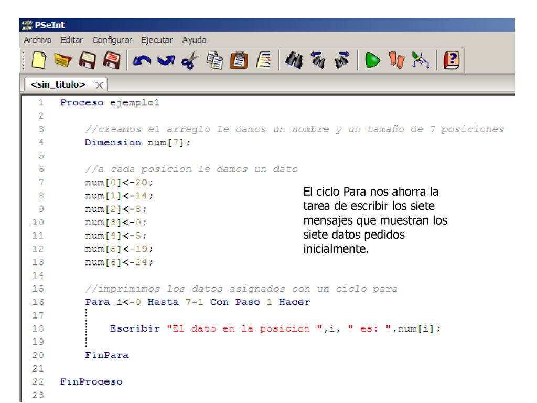The image size is (537, 403).
Task: Open the Ayuda menu
Action: pos(194,40)
